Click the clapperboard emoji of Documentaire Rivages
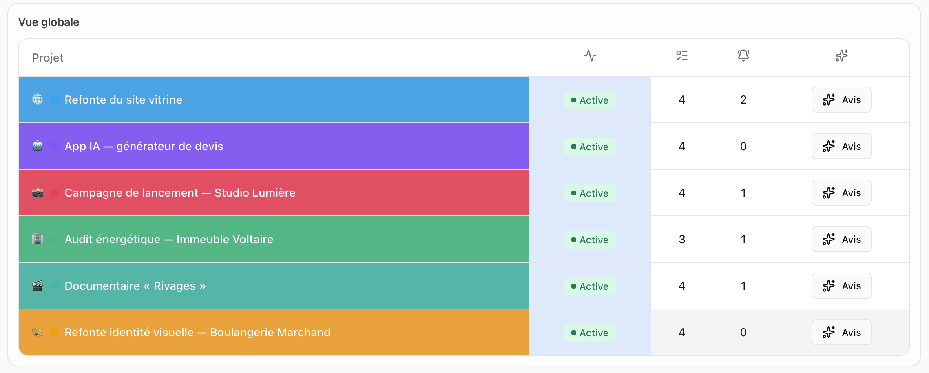This screenshot has height=373, width=929. tap(38, 286)
